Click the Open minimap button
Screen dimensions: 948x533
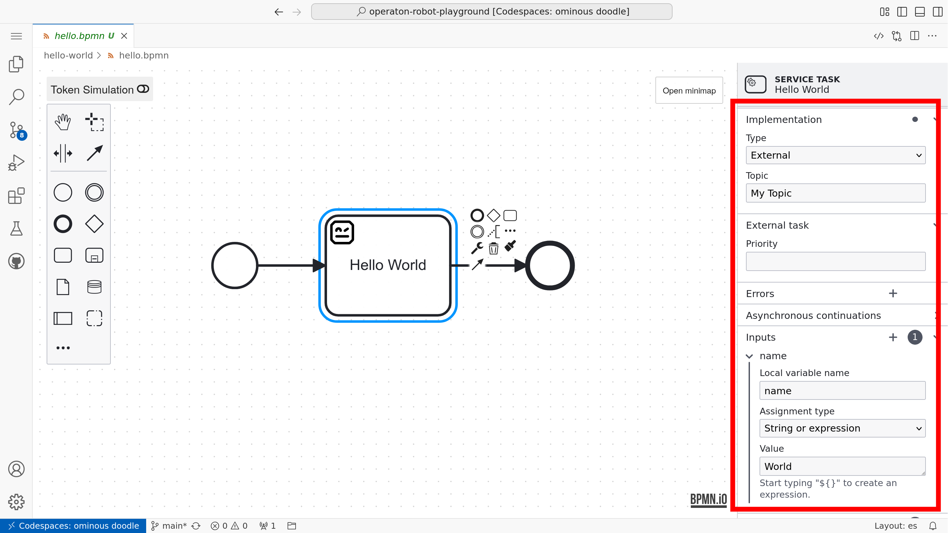689,91
